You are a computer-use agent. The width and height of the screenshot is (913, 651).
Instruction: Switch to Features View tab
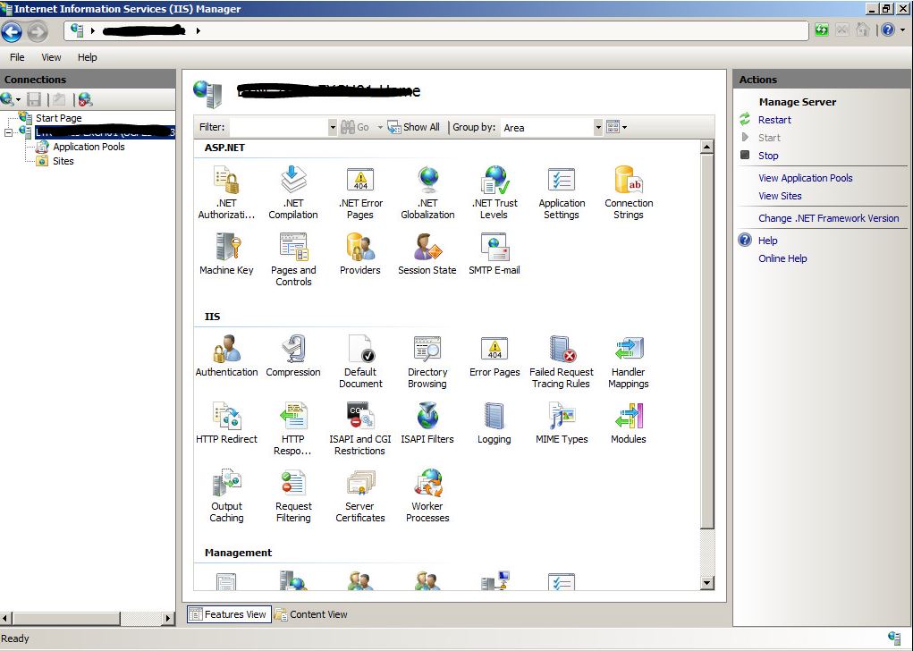(229, 614)
